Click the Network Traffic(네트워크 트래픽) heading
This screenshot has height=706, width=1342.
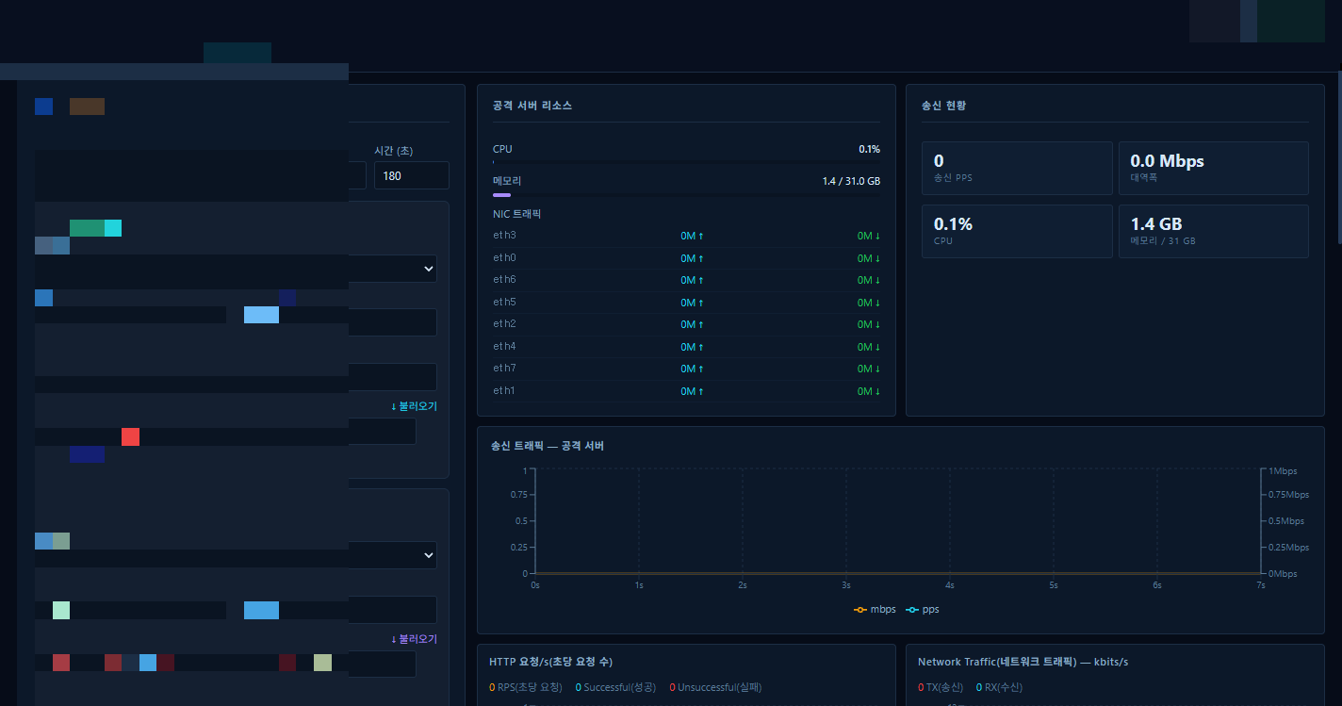pyautogui.click(x=1023, y=662)
